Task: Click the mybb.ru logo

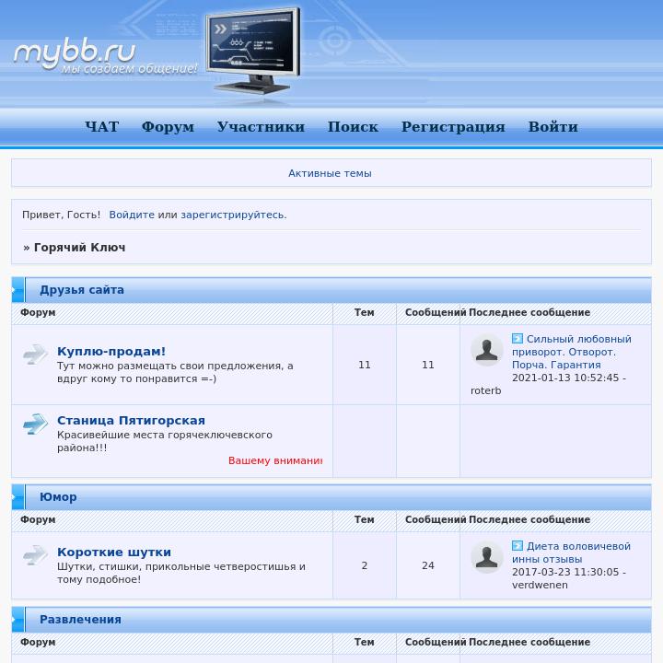Action: pos(105,57)
